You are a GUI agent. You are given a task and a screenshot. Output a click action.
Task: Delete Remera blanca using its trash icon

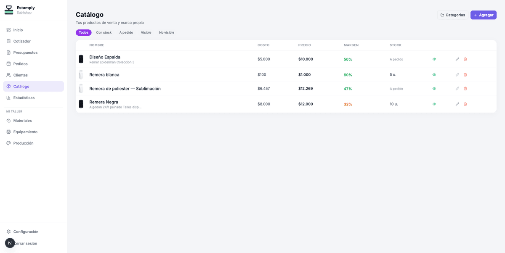click(465, 75)
